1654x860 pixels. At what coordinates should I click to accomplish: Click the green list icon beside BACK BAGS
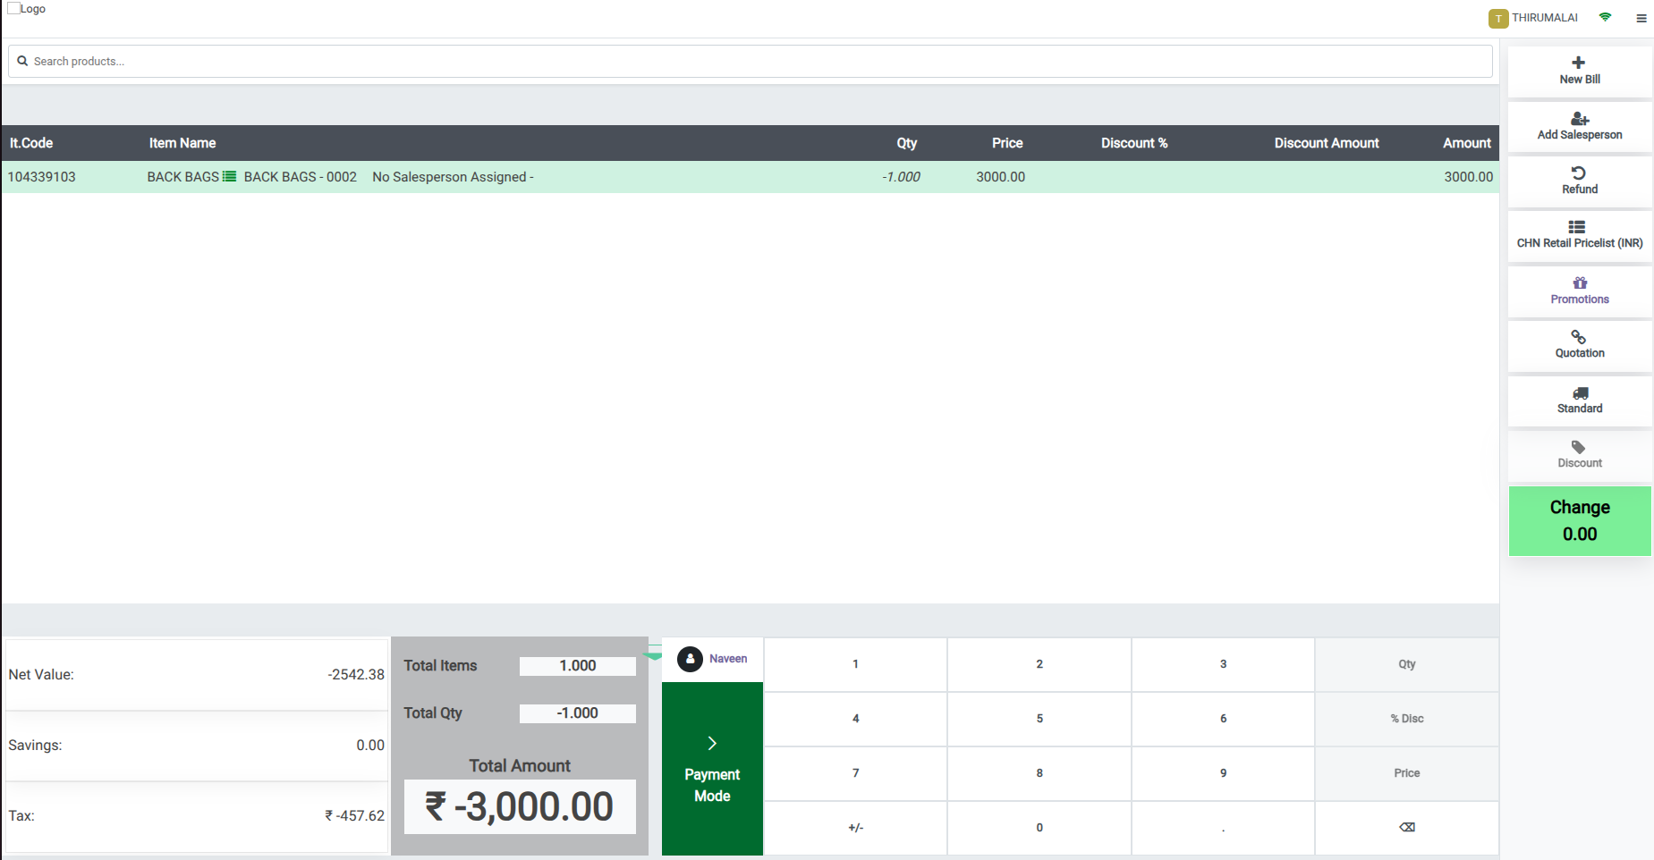pyautogui.click(x=230, y=177)
